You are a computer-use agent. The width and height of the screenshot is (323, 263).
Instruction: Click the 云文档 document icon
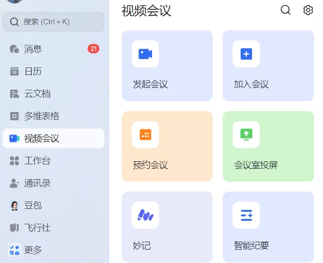(14, 94)
